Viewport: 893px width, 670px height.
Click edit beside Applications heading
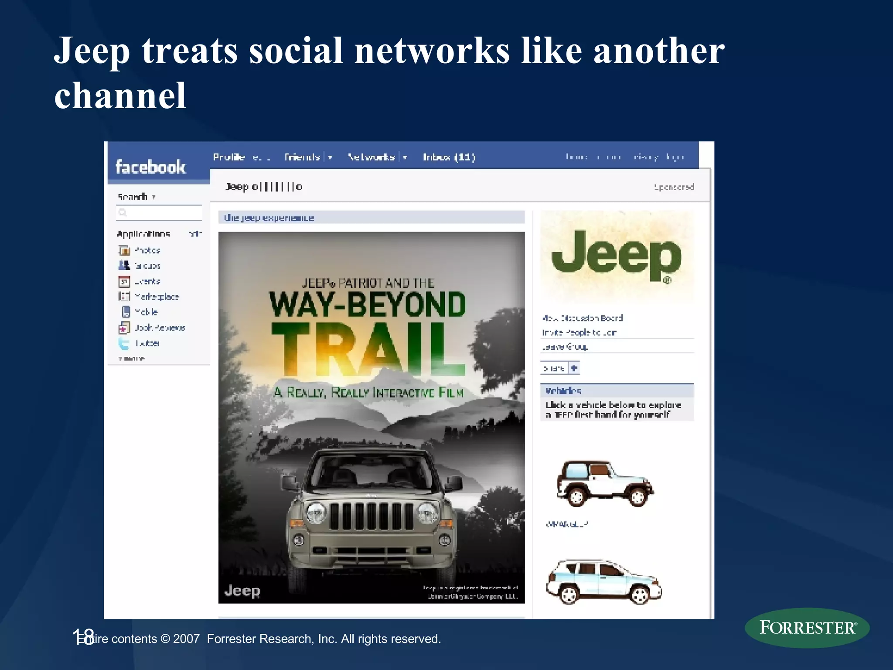click(195, 234)
